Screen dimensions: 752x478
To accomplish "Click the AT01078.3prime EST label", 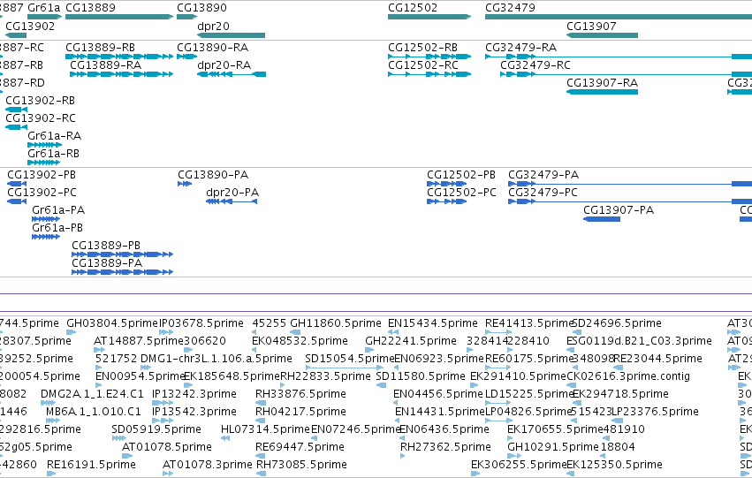I will [207, 466].
